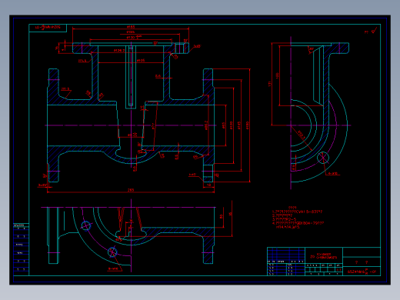This screenshot has width=400, height=300.
Task: Select the 100 vertical dimension in side view
Action: click(x=277, y=76)
